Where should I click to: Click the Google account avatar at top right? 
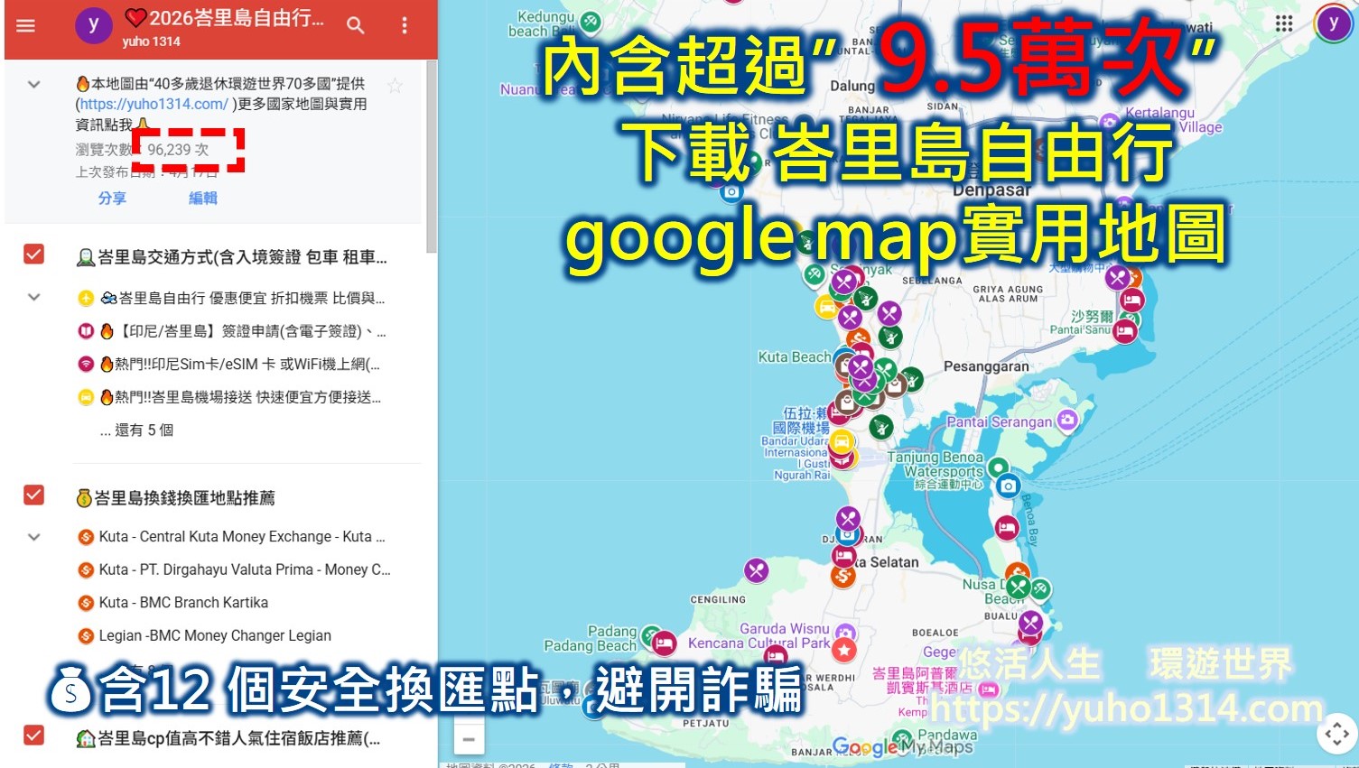click(1333, 23)
